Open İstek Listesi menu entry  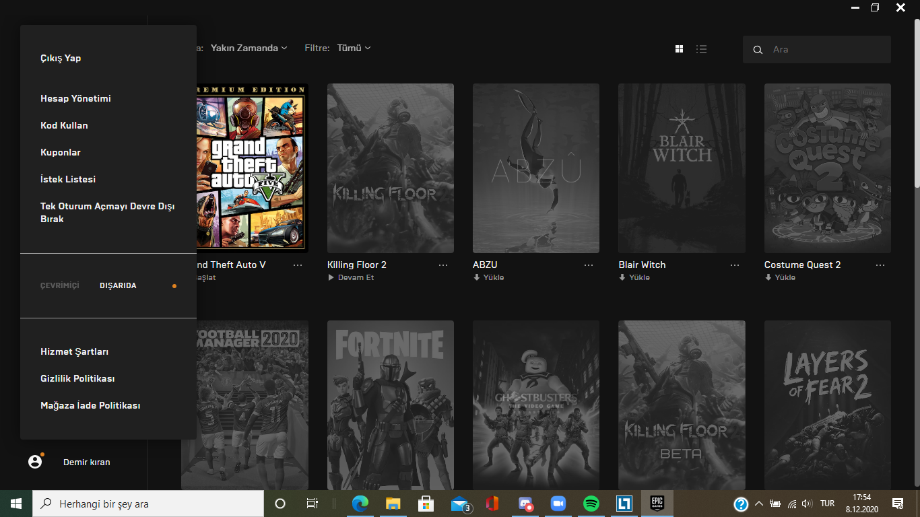(x=68, y=179)
